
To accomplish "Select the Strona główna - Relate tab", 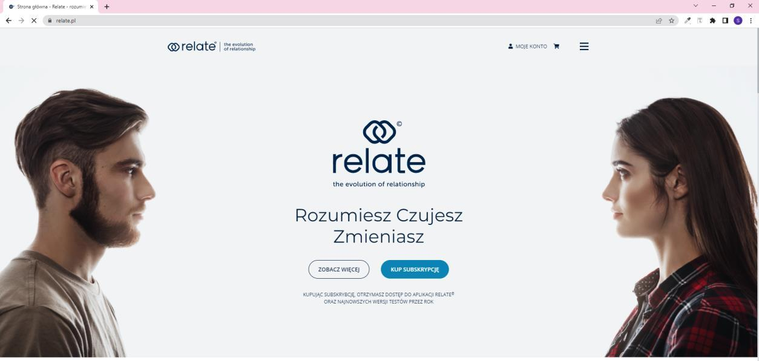I will click(x=50, y=7).
